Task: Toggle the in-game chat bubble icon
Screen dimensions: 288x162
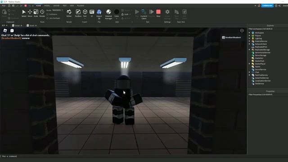Action: [x=12, y=31]
